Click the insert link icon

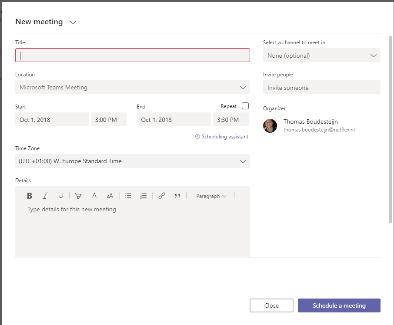pyautogui.click(x=162, y=196)
